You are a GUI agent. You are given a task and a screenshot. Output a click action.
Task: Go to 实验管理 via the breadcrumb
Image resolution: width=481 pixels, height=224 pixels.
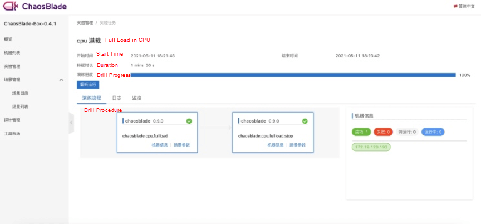click(x=85, y=23)
